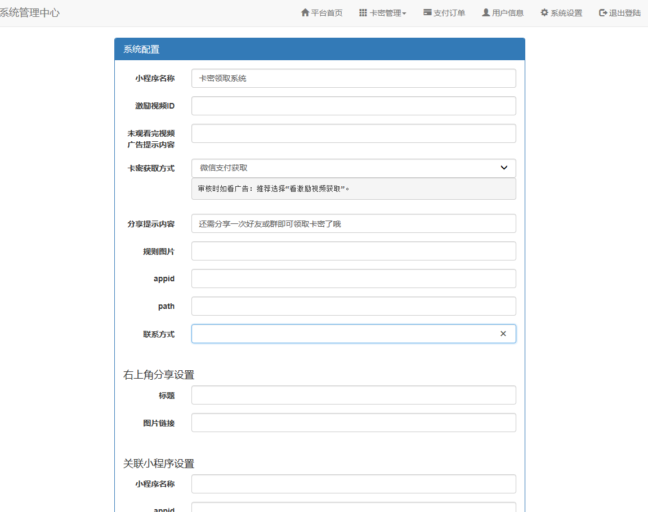Click the user icon beside 用户信息

pos(486,13)
